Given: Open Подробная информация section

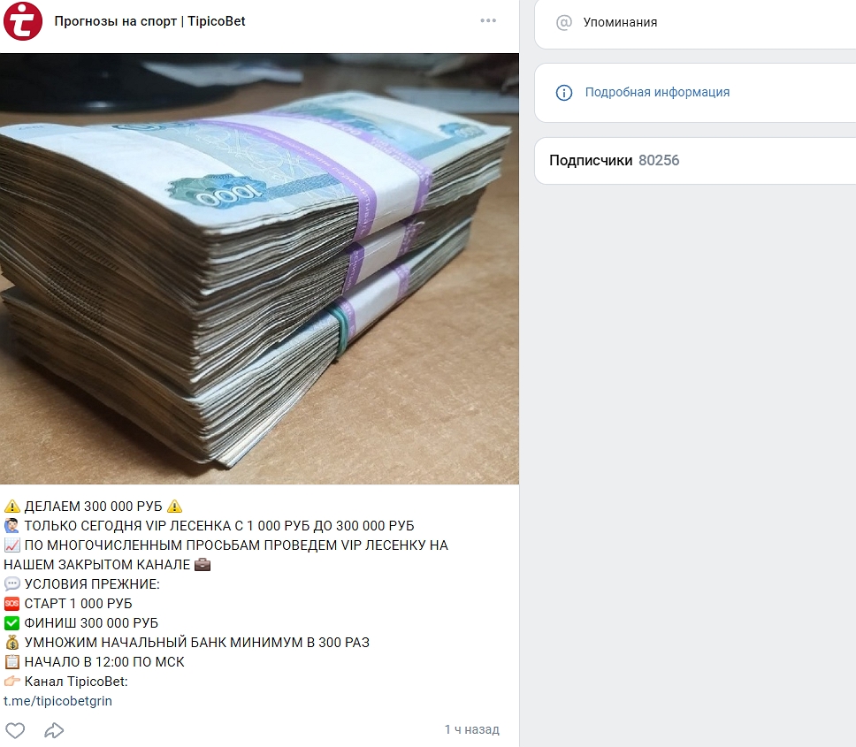Looking at the screenshot, I should point(657,92).
